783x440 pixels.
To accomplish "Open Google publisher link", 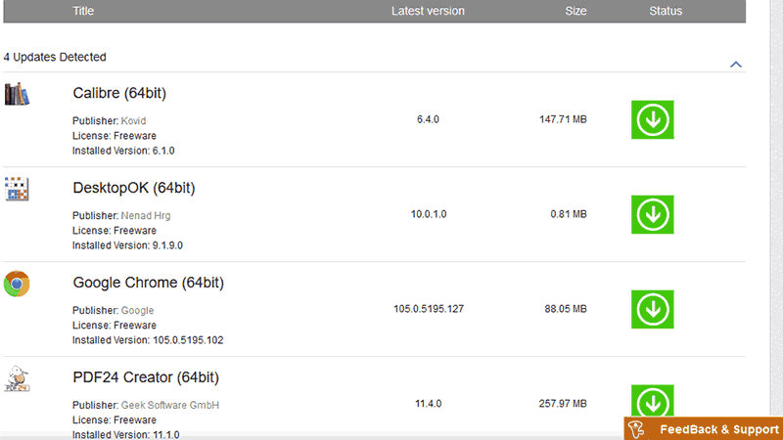I will (x=137, y=310).
